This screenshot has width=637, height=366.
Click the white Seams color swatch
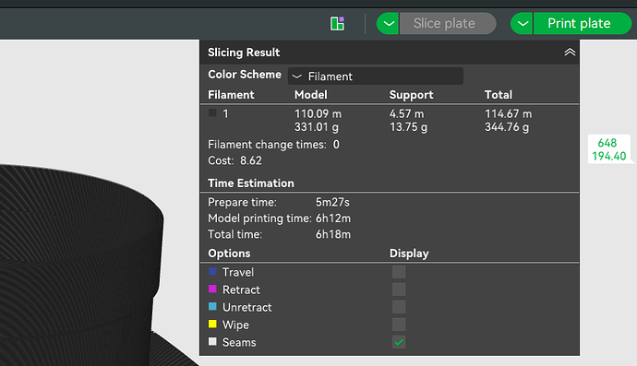212,341
